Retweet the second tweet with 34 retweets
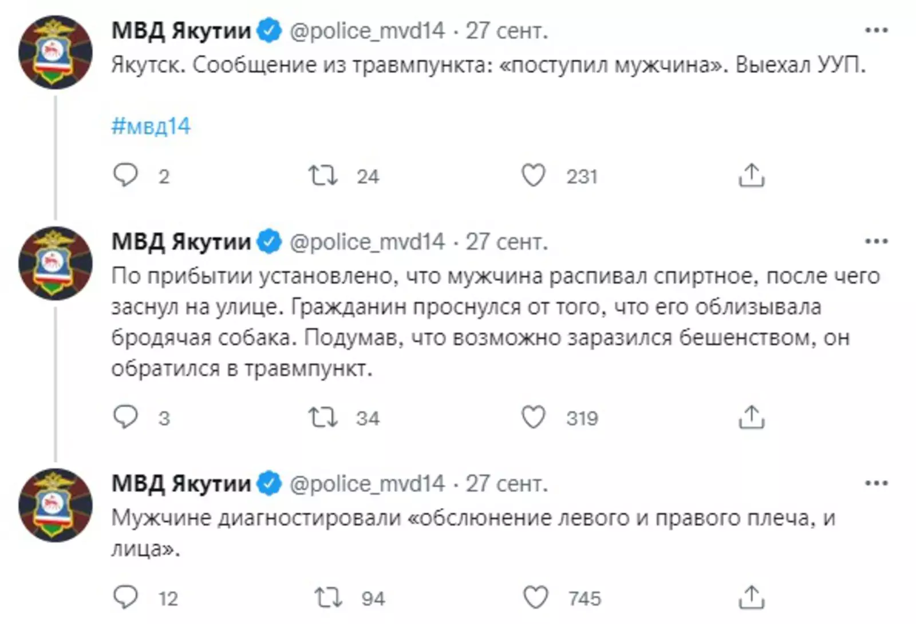The image size is (916, 624). [x=323, y=418]
